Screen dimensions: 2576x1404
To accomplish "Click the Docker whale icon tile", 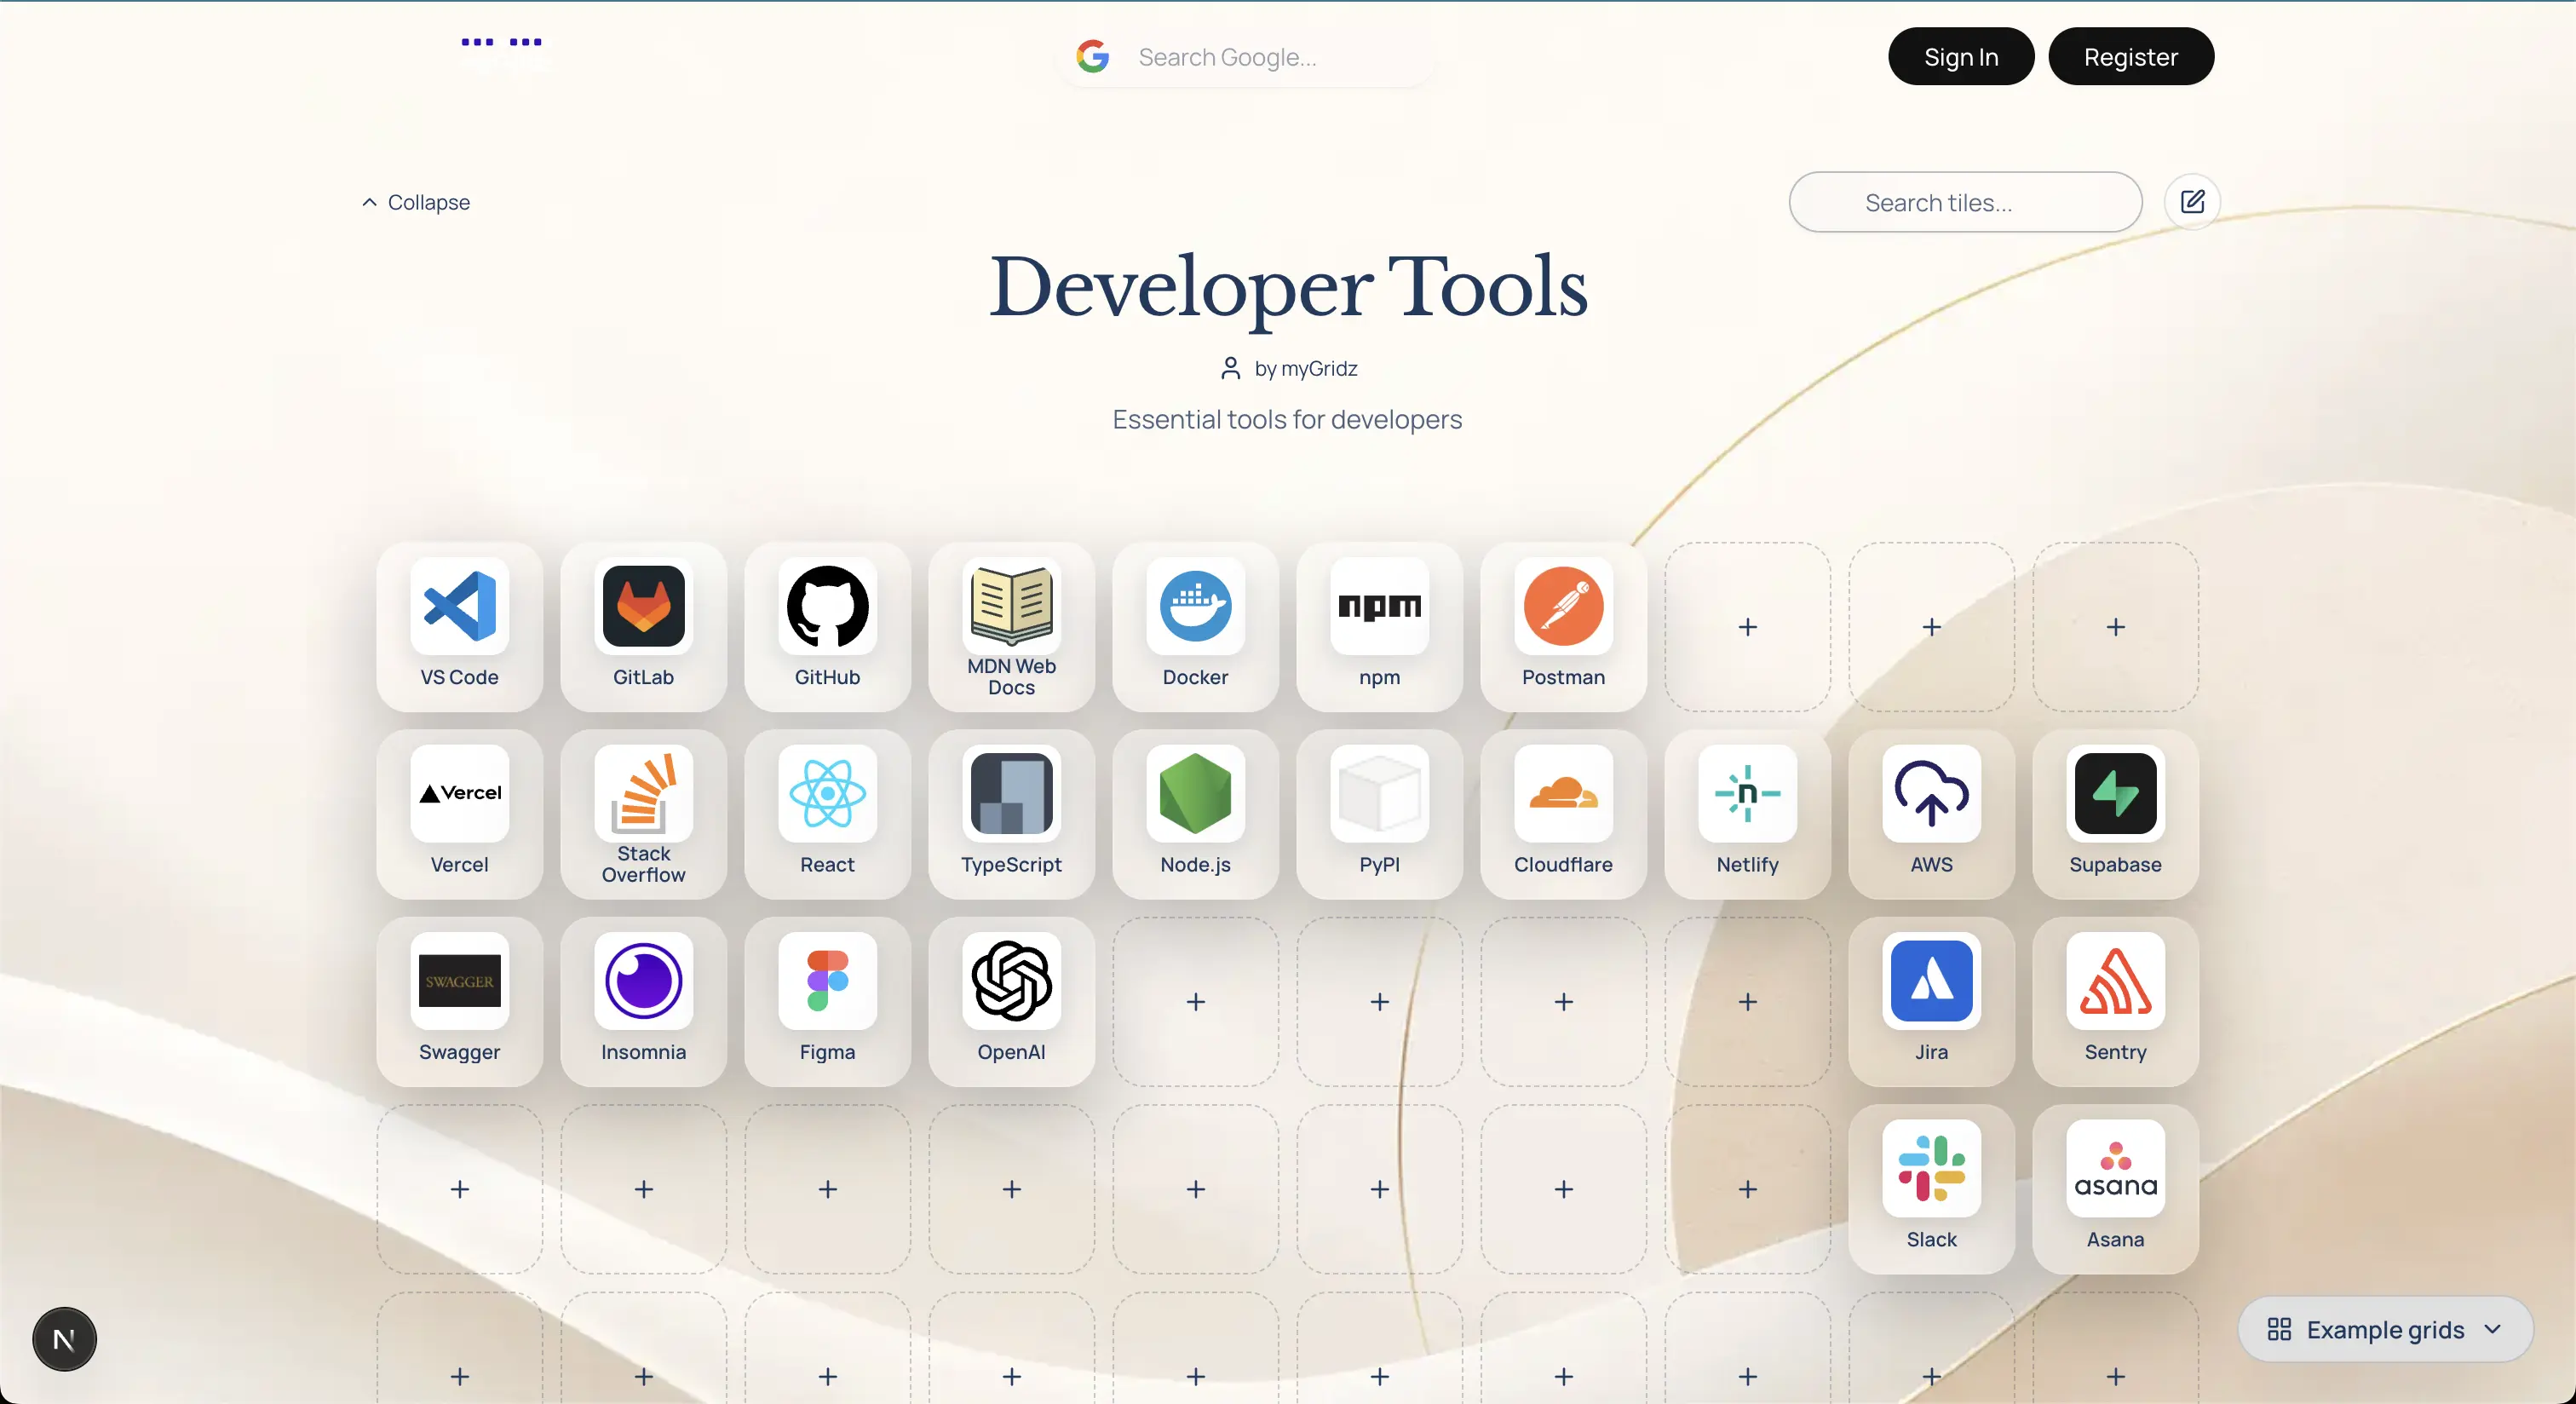I will [1195, 627].
